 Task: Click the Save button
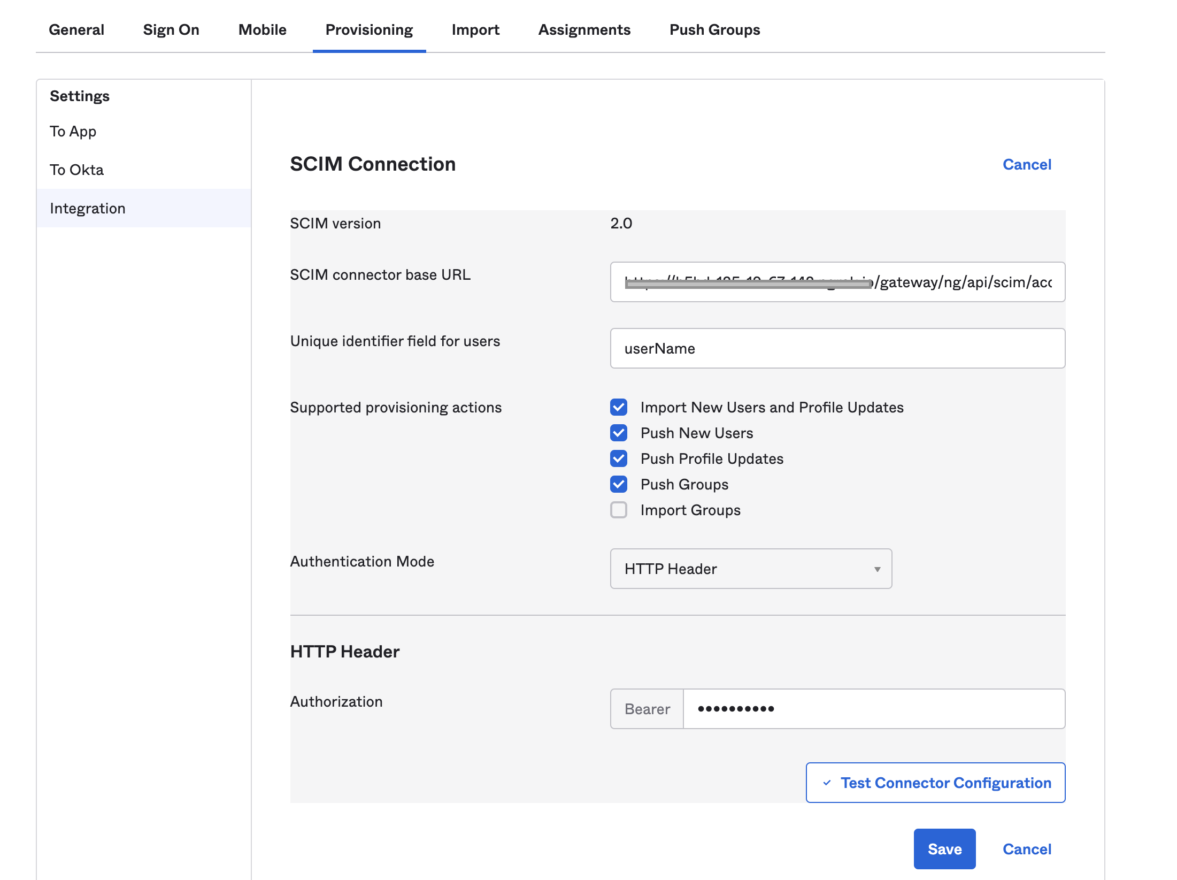click(944, 849)
